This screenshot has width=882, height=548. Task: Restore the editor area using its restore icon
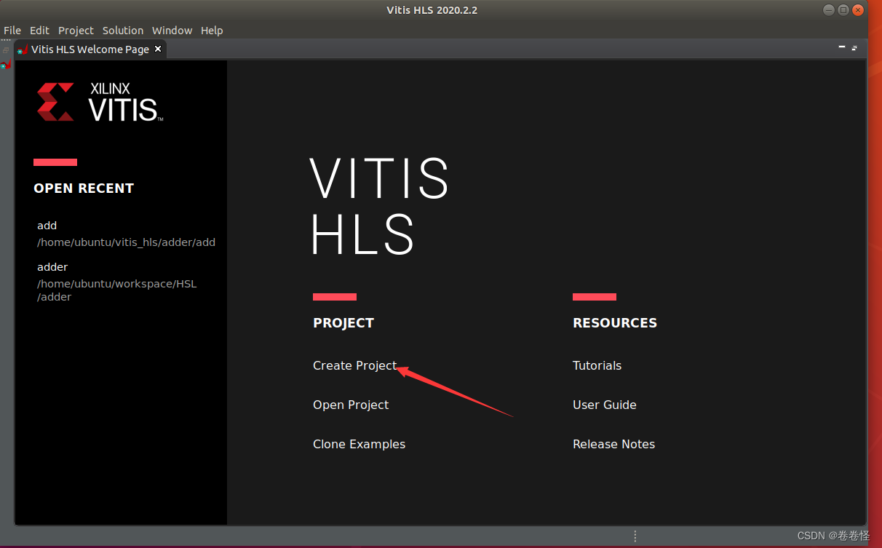(x=854, y=47)
